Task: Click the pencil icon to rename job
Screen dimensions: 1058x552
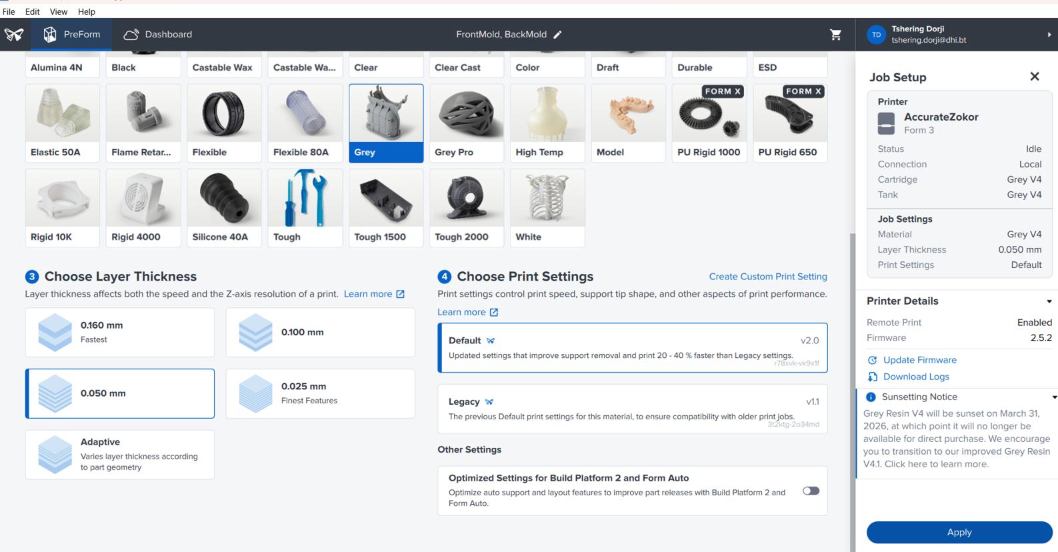Action: 558,35
